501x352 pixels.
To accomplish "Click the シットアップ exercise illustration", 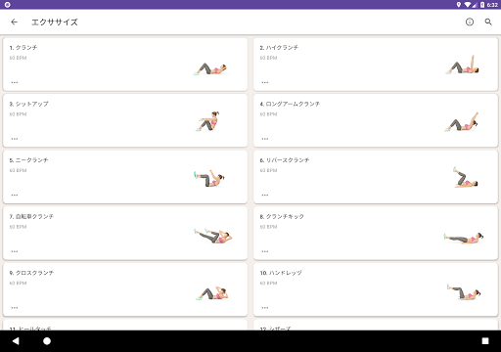I will pos(207,121).
